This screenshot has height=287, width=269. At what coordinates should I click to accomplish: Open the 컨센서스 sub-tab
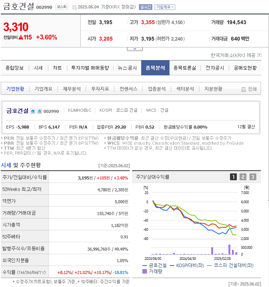(x=129, y=89)
